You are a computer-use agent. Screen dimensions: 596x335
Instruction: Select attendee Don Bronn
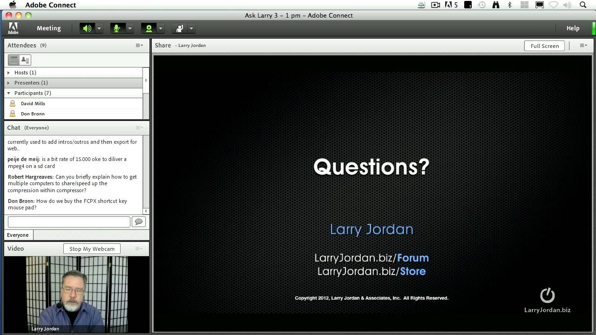pyautogui.click(x=33, y=114)
